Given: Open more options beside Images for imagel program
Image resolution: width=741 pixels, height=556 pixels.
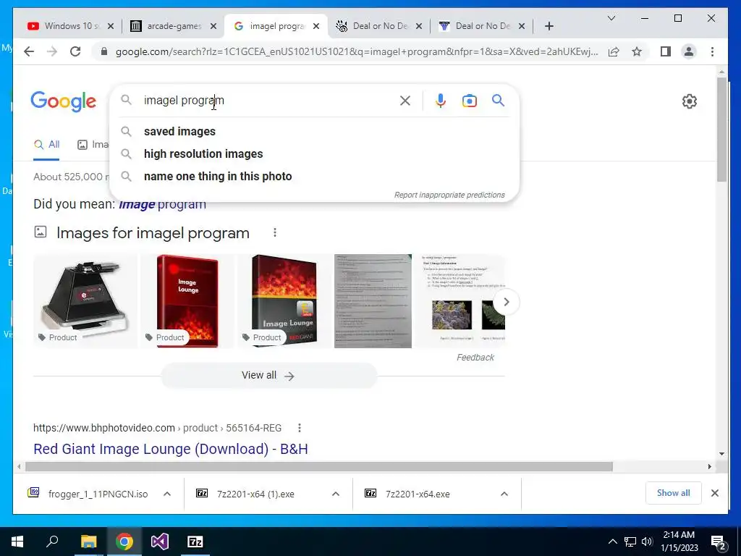Looking at the screenshot, I should [274, 232].
